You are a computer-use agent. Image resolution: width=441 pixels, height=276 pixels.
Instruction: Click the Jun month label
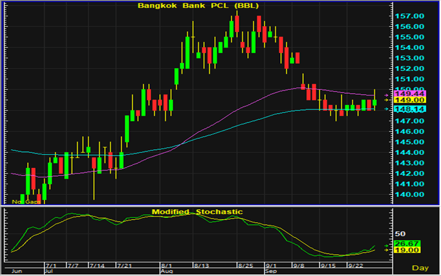point(16,272)
